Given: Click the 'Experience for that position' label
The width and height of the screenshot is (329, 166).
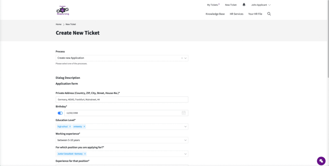Looking at the screenshot, I should (72, 161).
